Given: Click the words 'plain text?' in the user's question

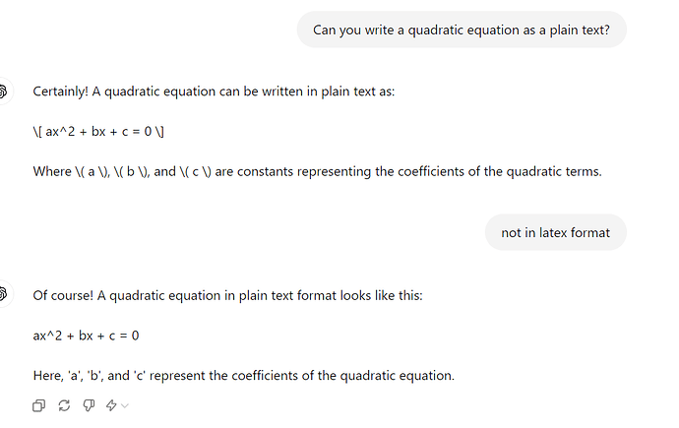Looking at the screenshot, I should (x=574, y=30).
